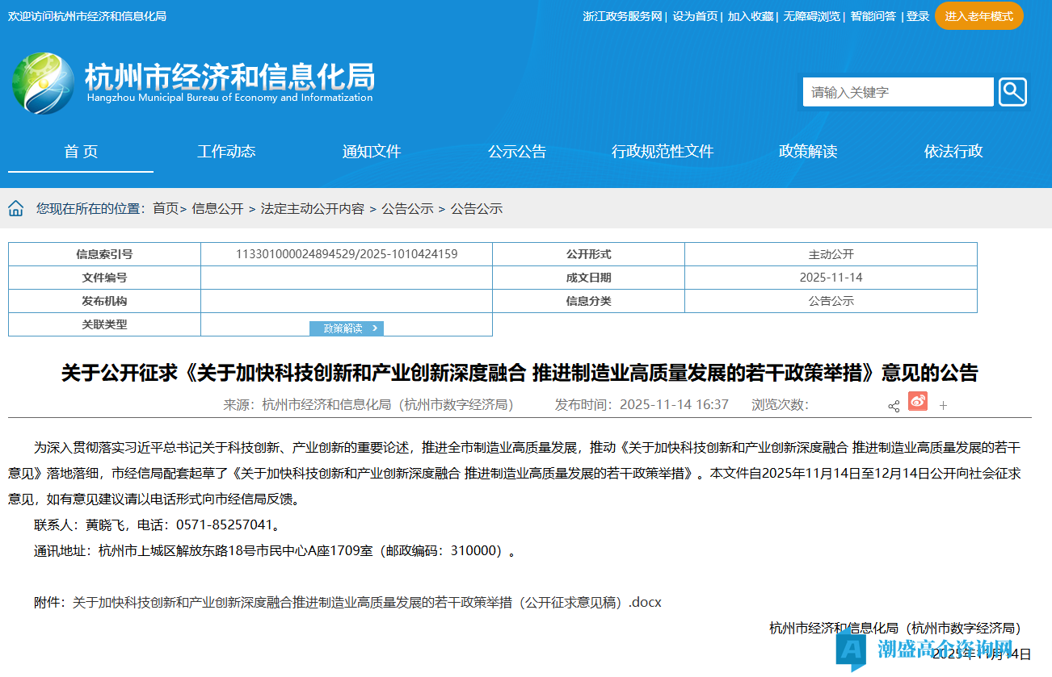Enable accessibility browsing via 无障碍浏览
Screen dimensions: 1052x677
(x=810, y=15)
